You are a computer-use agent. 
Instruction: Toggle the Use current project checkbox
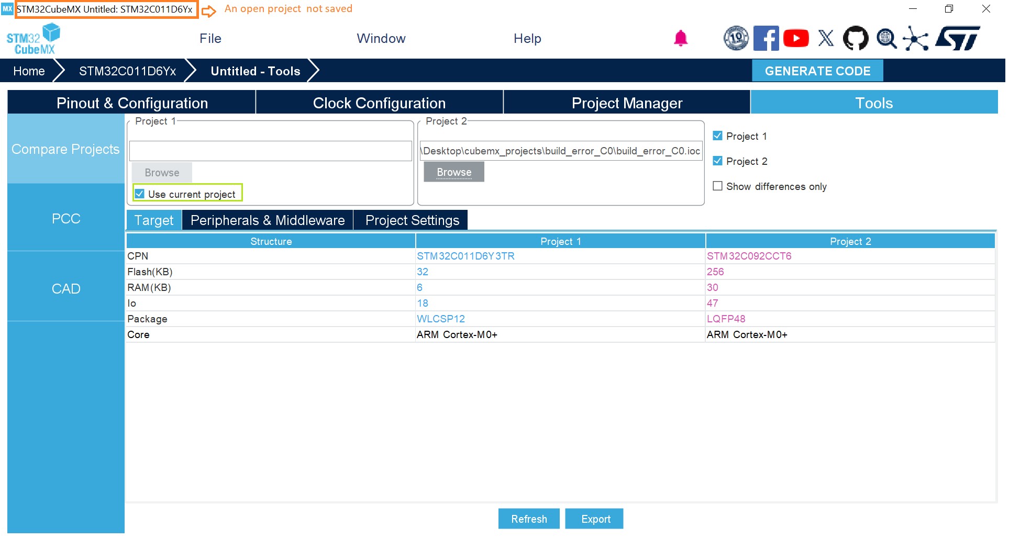coord(139,194)
